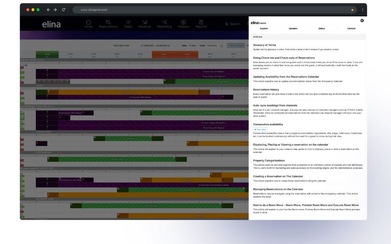Image resolution: width=391 pixels, height=244 pixels.
Task: Open the Property Categorisations article
Action: click(269, 161)
